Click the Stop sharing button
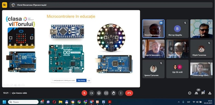 point(81,80)
